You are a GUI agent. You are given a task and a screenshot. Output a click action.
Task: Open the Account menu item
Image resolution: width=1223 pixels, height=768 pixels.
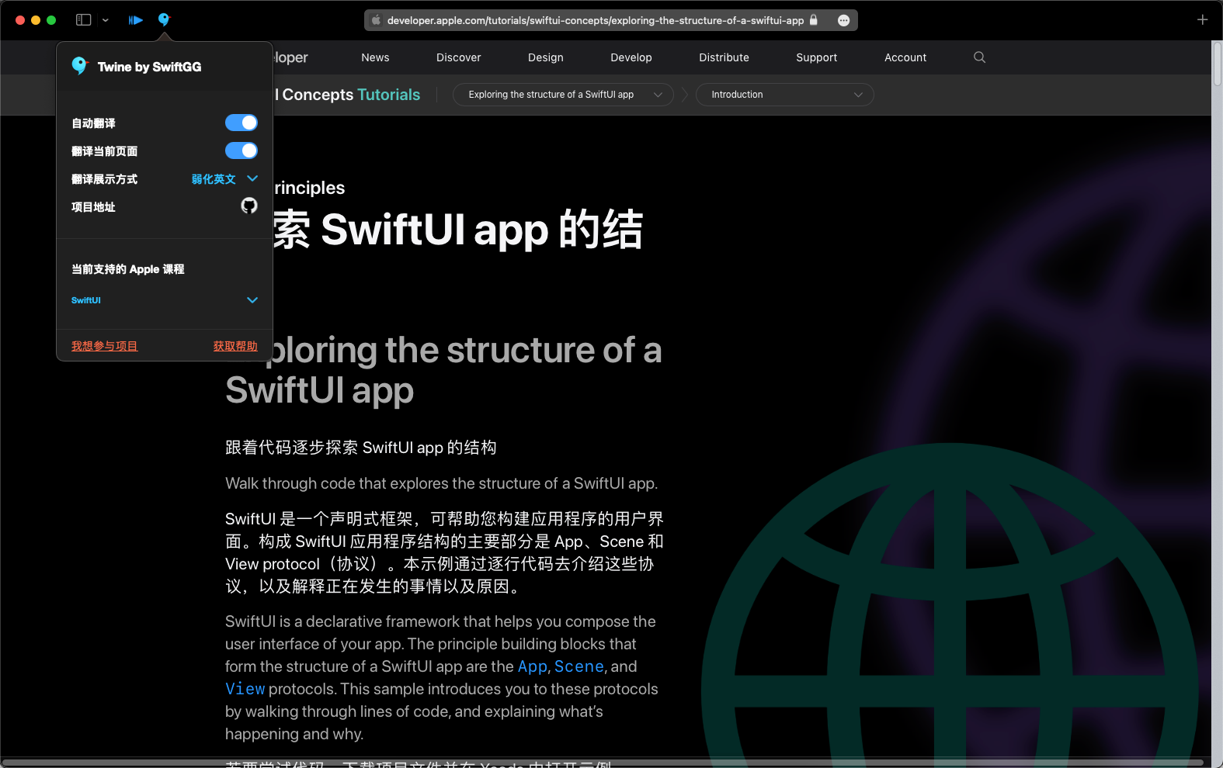[905, 57]
